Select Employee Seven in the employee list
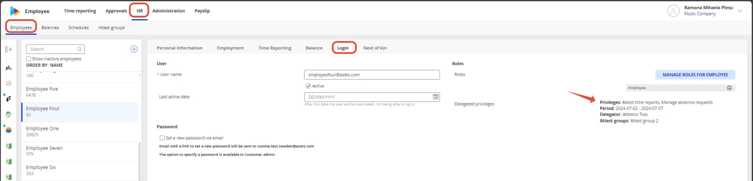The image size is (753, 181). coord(80,151)
